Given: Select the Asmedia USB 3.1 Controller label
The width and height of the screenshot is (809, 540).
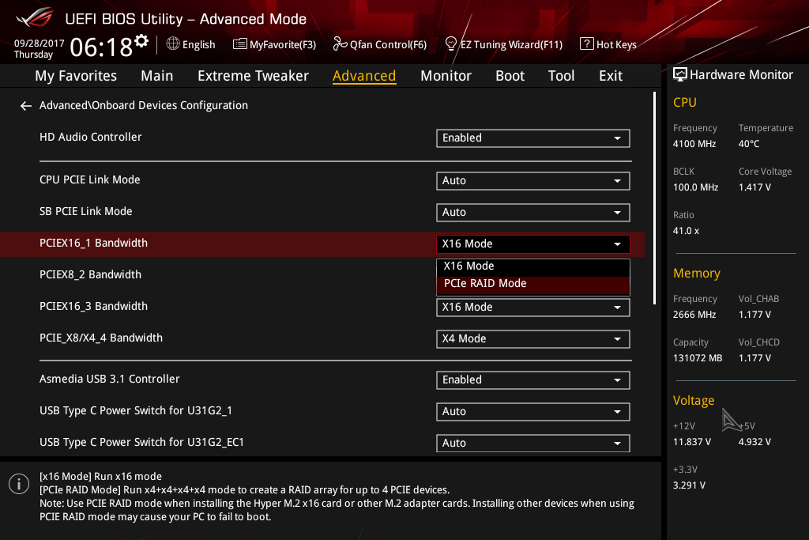Looking at the screenshot, I should 109,379.
